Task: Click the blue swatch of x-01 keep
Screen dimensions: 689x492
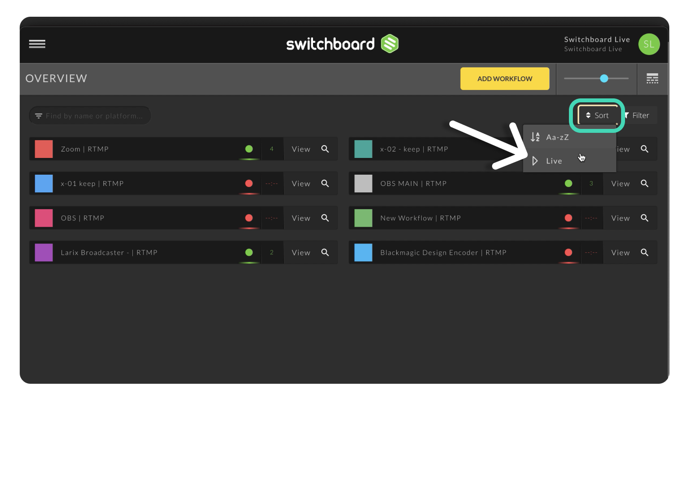Action: tap(44, 184)
